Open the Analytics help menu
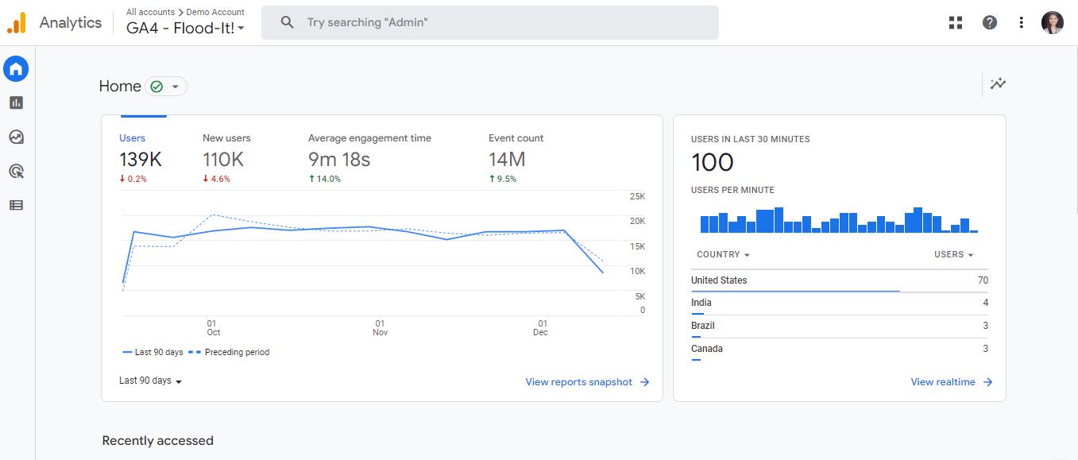Screen dimensions: 1078x460 [x=989, y=22]
